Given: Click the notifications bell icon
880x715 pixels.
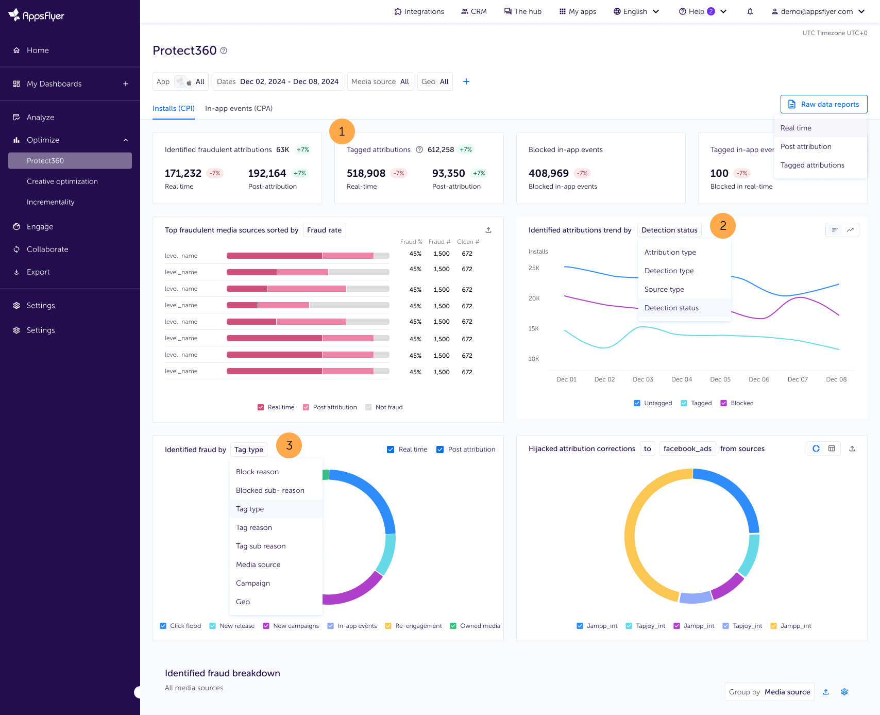Looking at the screenshot, I should pos(750,11).
